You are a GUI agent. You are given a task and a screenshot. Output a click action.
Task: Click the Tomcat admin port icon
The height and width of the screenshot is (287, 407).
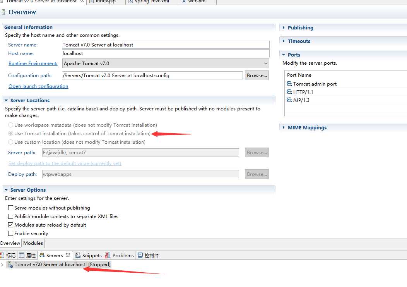pos(289,83)
